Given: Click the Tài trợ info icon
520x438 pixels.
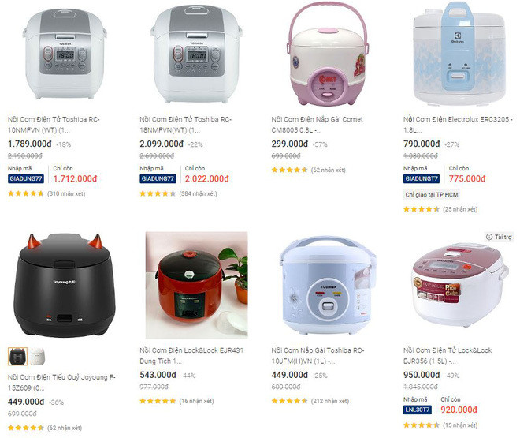Looking at the screenshot, I should 488,237.
